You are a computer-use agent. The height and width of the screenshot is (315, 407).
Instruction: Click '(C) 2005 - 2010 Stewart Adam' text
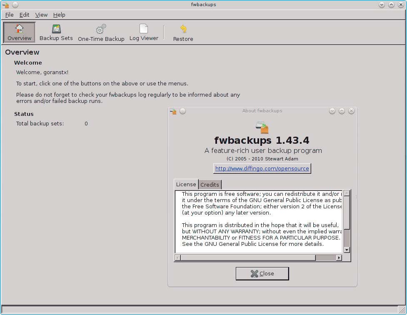click(262, 159)
